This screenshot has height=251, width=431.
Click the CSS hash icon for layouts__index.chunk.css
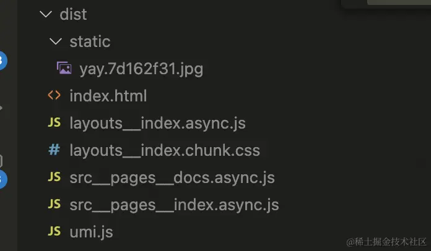pyautogui.click(x=54, y=150)
